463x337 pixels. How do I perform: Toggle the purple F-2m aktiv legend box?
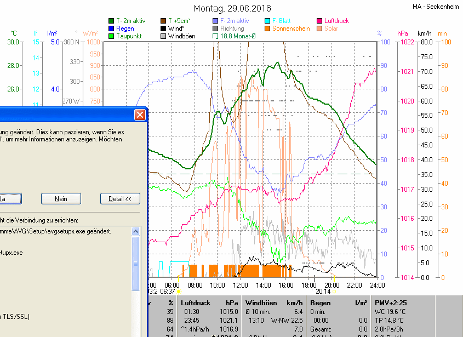[215, 21]
